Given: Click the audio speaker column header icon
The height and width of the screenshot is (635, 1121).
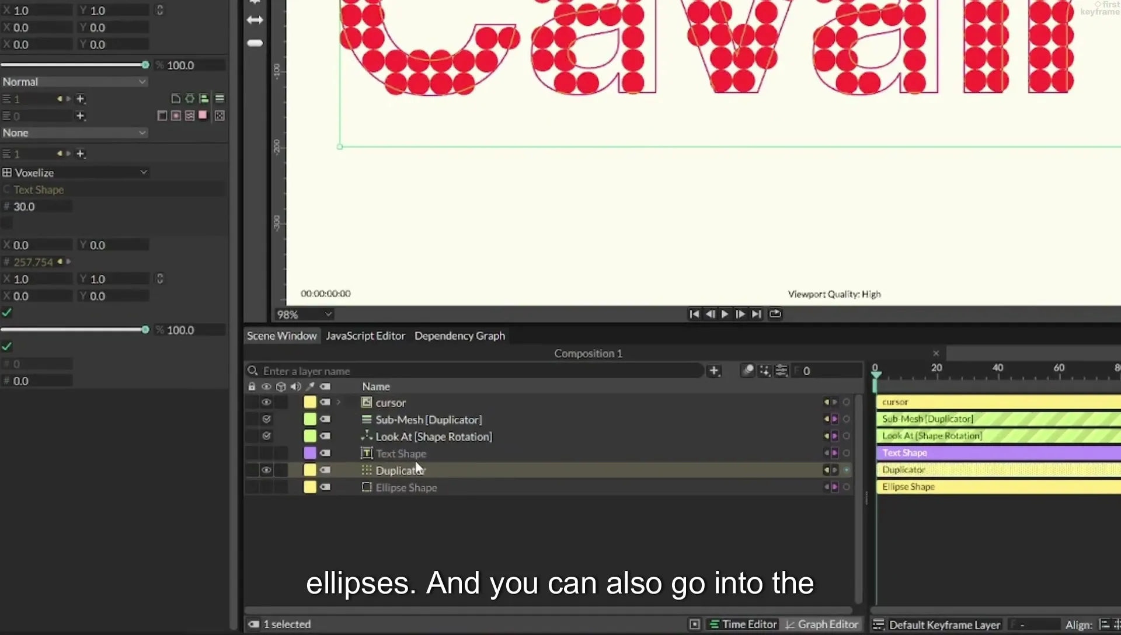Looking at the screenshot, I should [295, 386].
